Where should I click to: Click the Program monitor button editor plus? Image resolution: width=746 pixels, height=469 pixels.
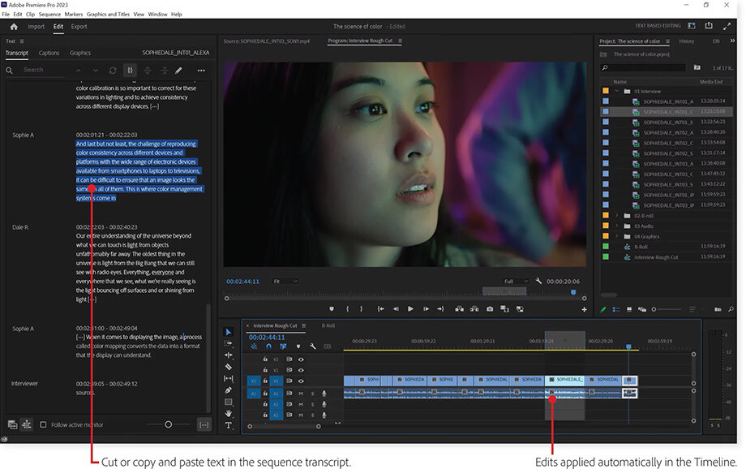coord(585,309)
